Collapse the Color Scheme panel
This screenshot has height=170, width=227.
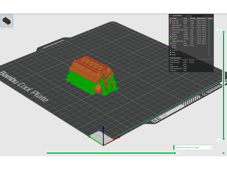(171, 16)
